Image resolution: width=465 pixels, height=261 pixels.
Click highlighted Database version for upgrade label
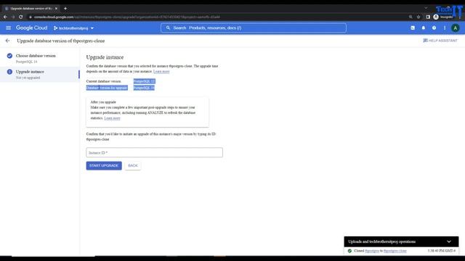[x=107, y=88]
